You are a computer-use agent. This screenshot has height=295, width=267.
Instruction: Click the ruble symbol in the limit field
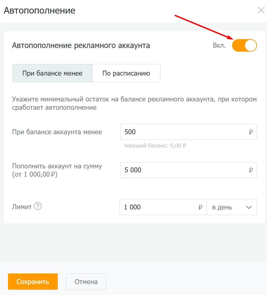pos(200,207)
